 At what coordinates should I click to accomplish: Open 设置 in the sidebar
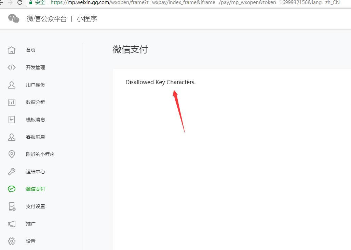[x=31, y=241]
